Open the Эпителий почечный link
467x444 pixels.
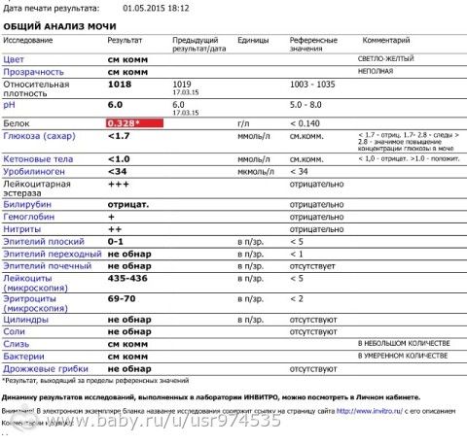[48, 266]
